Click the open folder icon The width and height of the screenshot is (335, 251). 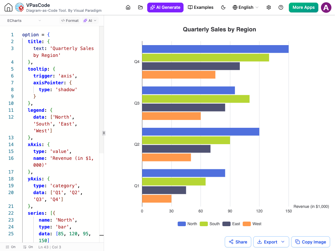(x=140, y=8)
